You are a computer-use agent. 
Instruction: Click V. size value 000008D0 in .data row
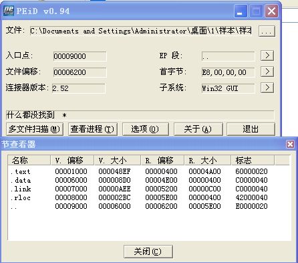(x=114, y=180)
